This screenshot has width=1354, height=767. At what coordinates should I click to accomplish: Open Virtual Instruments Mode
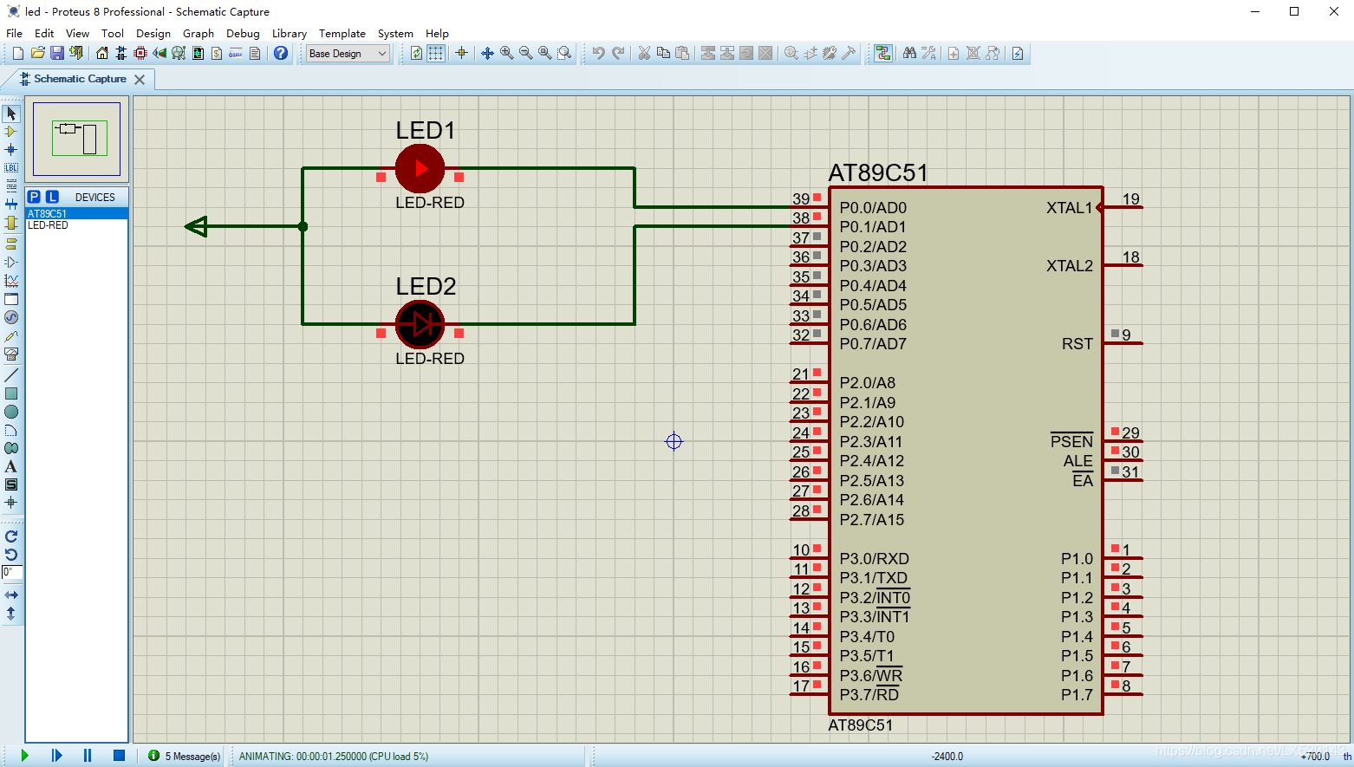coord(11,354)
